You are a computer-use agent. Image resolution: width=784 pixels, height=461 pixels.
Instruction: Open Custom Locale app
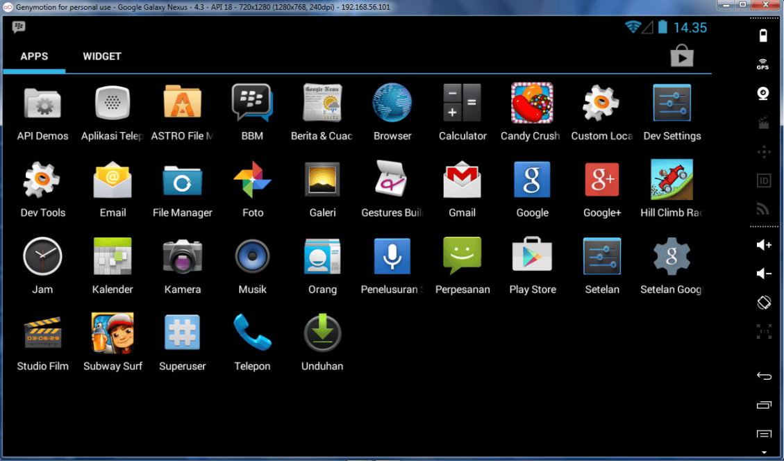tap(601, 103)
